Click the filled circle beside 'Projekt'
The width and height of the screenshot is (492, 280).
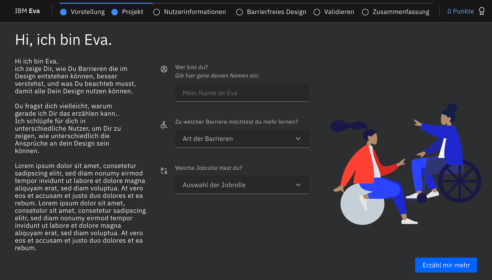tap(115, 12)
